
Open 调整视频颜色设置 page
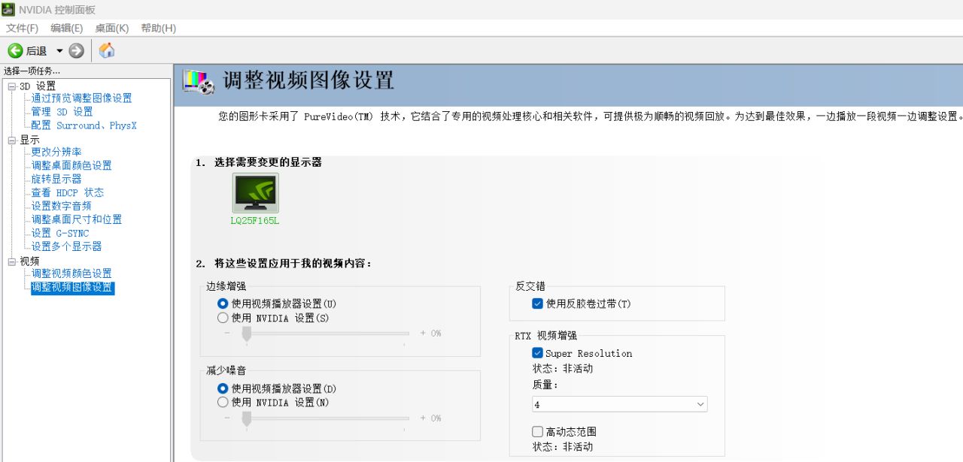tap(71, 273)
